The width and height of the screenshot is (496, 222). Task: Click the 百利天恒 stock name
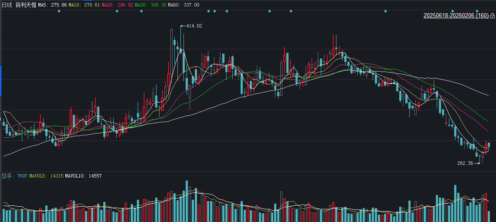[25, 5]
